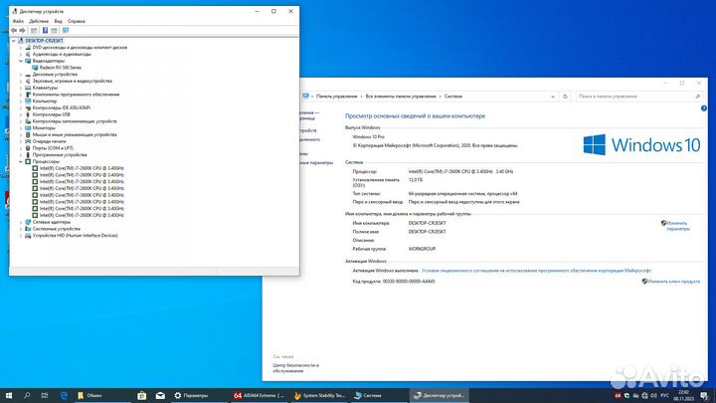Screen dimensions: 716x403
Task: Open the system tray volume icon
Action: (653, 396)
